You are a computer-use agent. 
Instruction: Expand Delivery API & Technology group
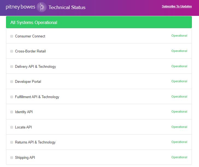pyautogui.click(x=11, y=67)
